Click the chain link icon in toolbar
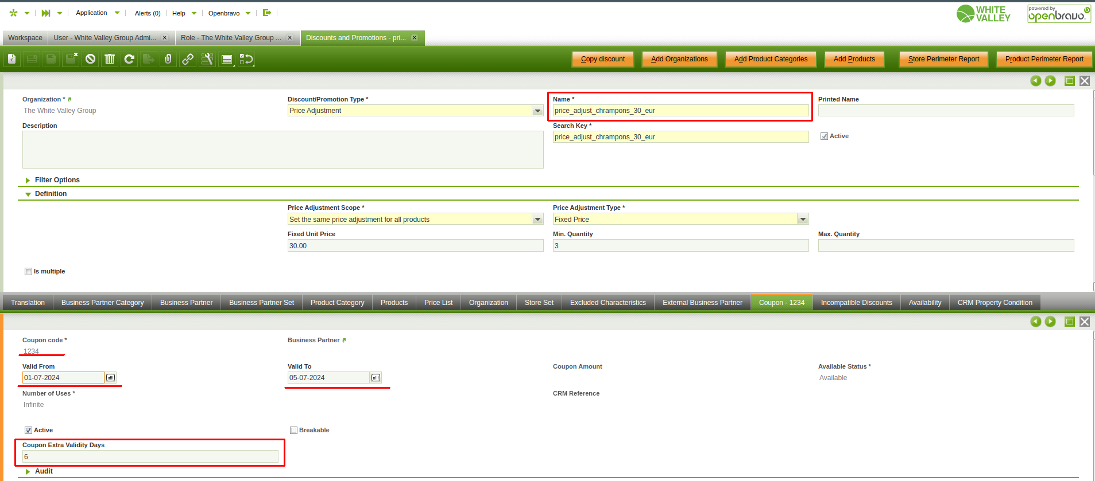Image resolution: width=1095 pixels, height=481 pixels. [x=188, y=59]
